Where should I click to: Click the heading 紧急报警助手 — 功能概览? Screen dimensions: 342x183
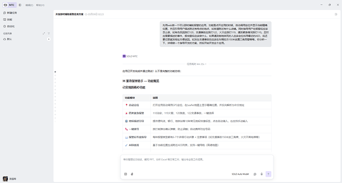pos(141,81)
